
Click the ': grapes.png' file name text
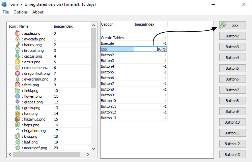click(32, 102)
